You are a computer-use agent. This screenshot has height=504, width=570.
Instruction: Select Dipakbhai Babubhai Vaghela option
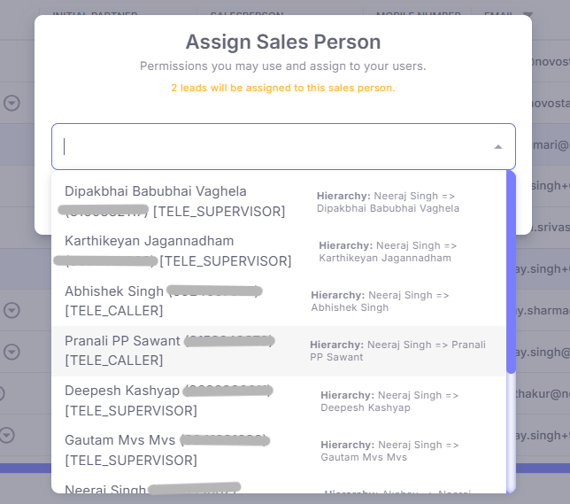(x=156, y=191)
